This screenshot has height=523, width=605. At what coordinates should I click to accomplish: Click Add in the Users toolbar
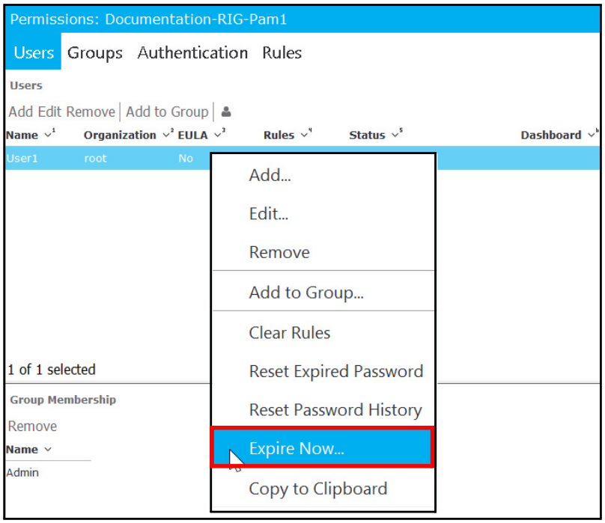click(21, 111)
